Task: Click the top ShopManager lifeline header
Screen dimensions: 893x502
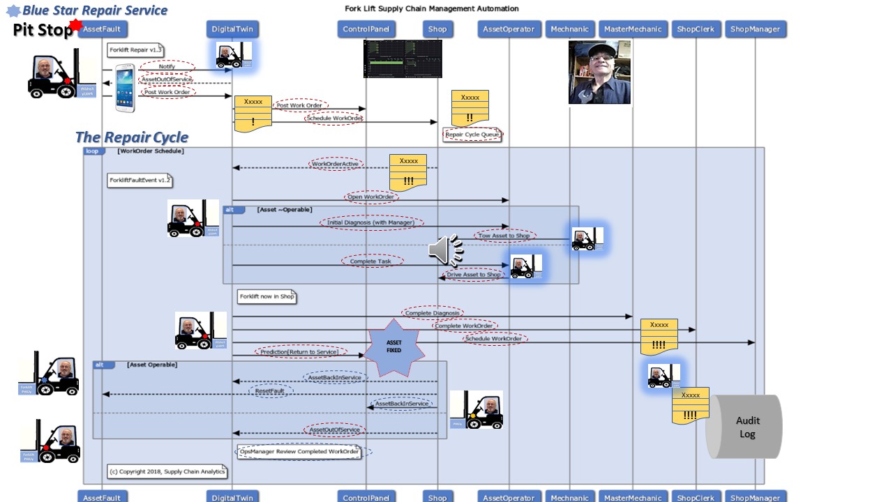Action: tap(755, 29)
